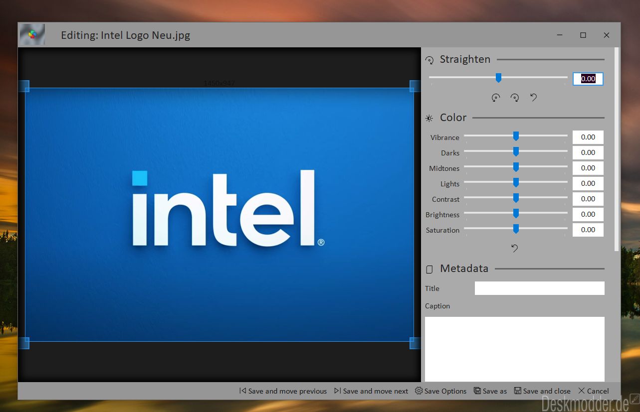This screenshot has width=640, height=412.
Task: Click the Intel logo image preview
Action: tap(219, 215)
